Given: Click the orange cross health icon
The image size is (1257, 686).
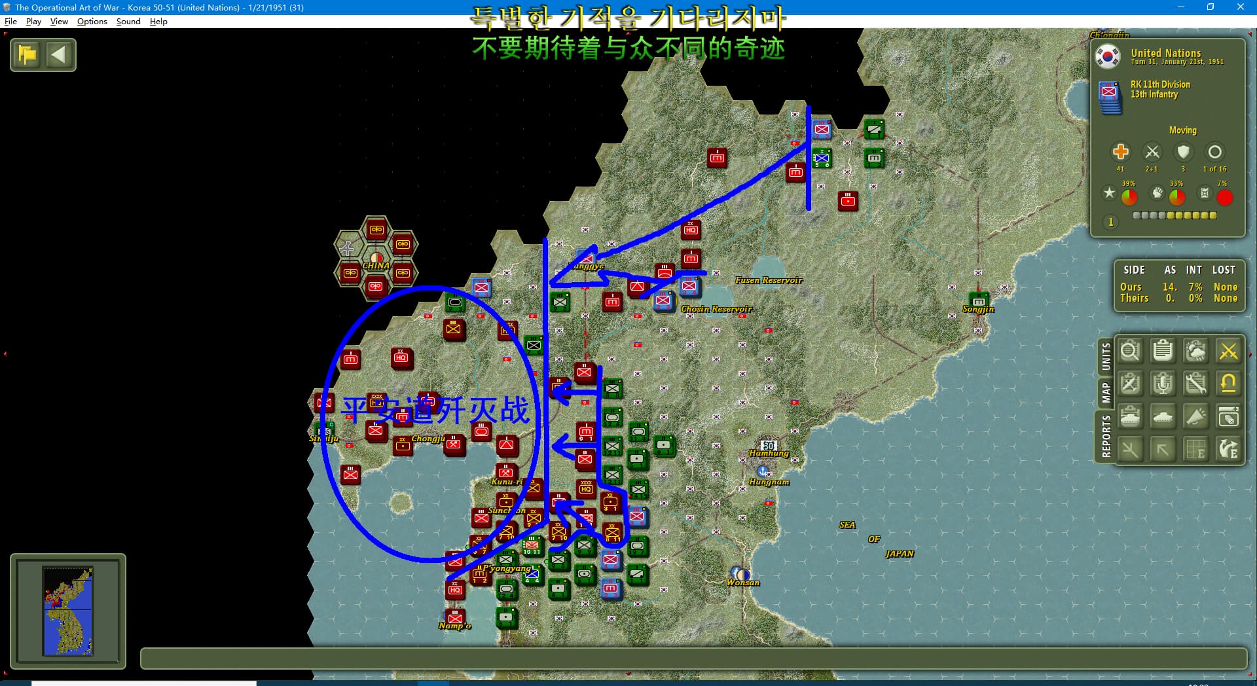Looking at the screenshot, I should 1120,152.
